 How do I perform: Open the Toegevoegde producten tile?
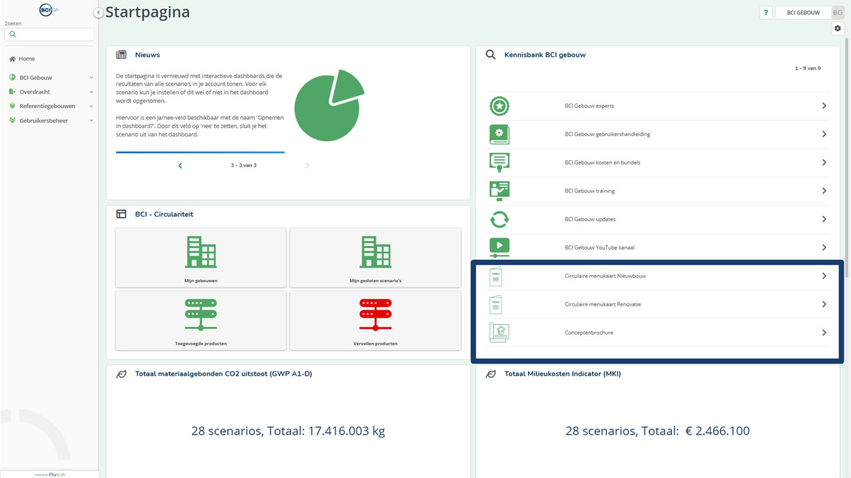201,320
